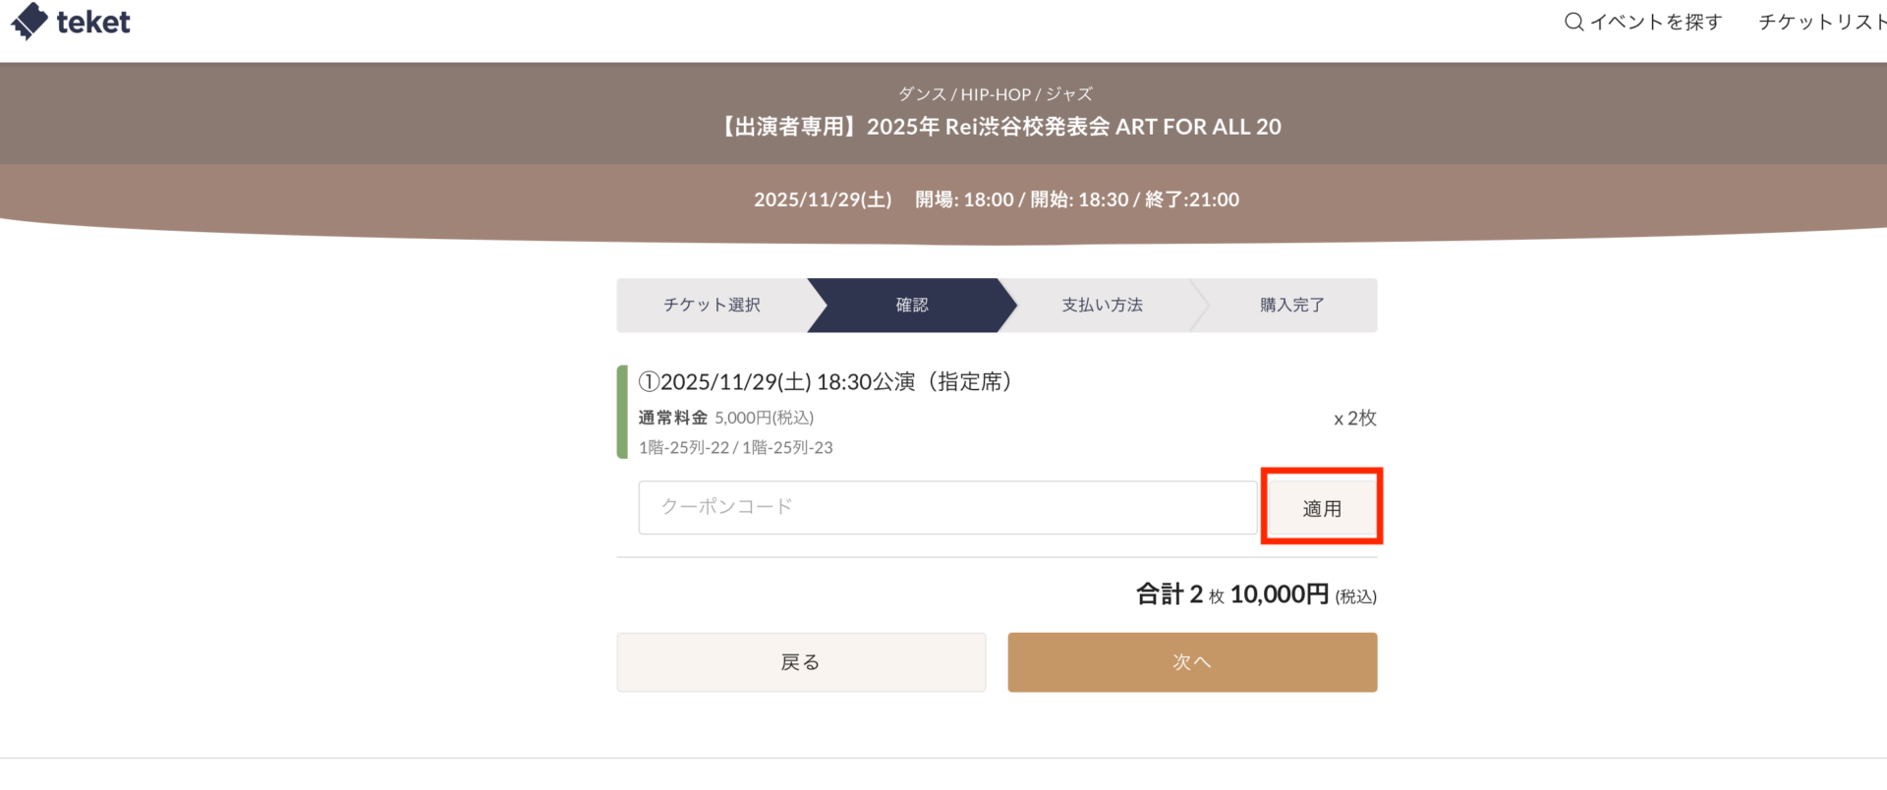Select the 支払い方法 step
This screenshot has height=790, width=1887.
(x=1102, y=305)
